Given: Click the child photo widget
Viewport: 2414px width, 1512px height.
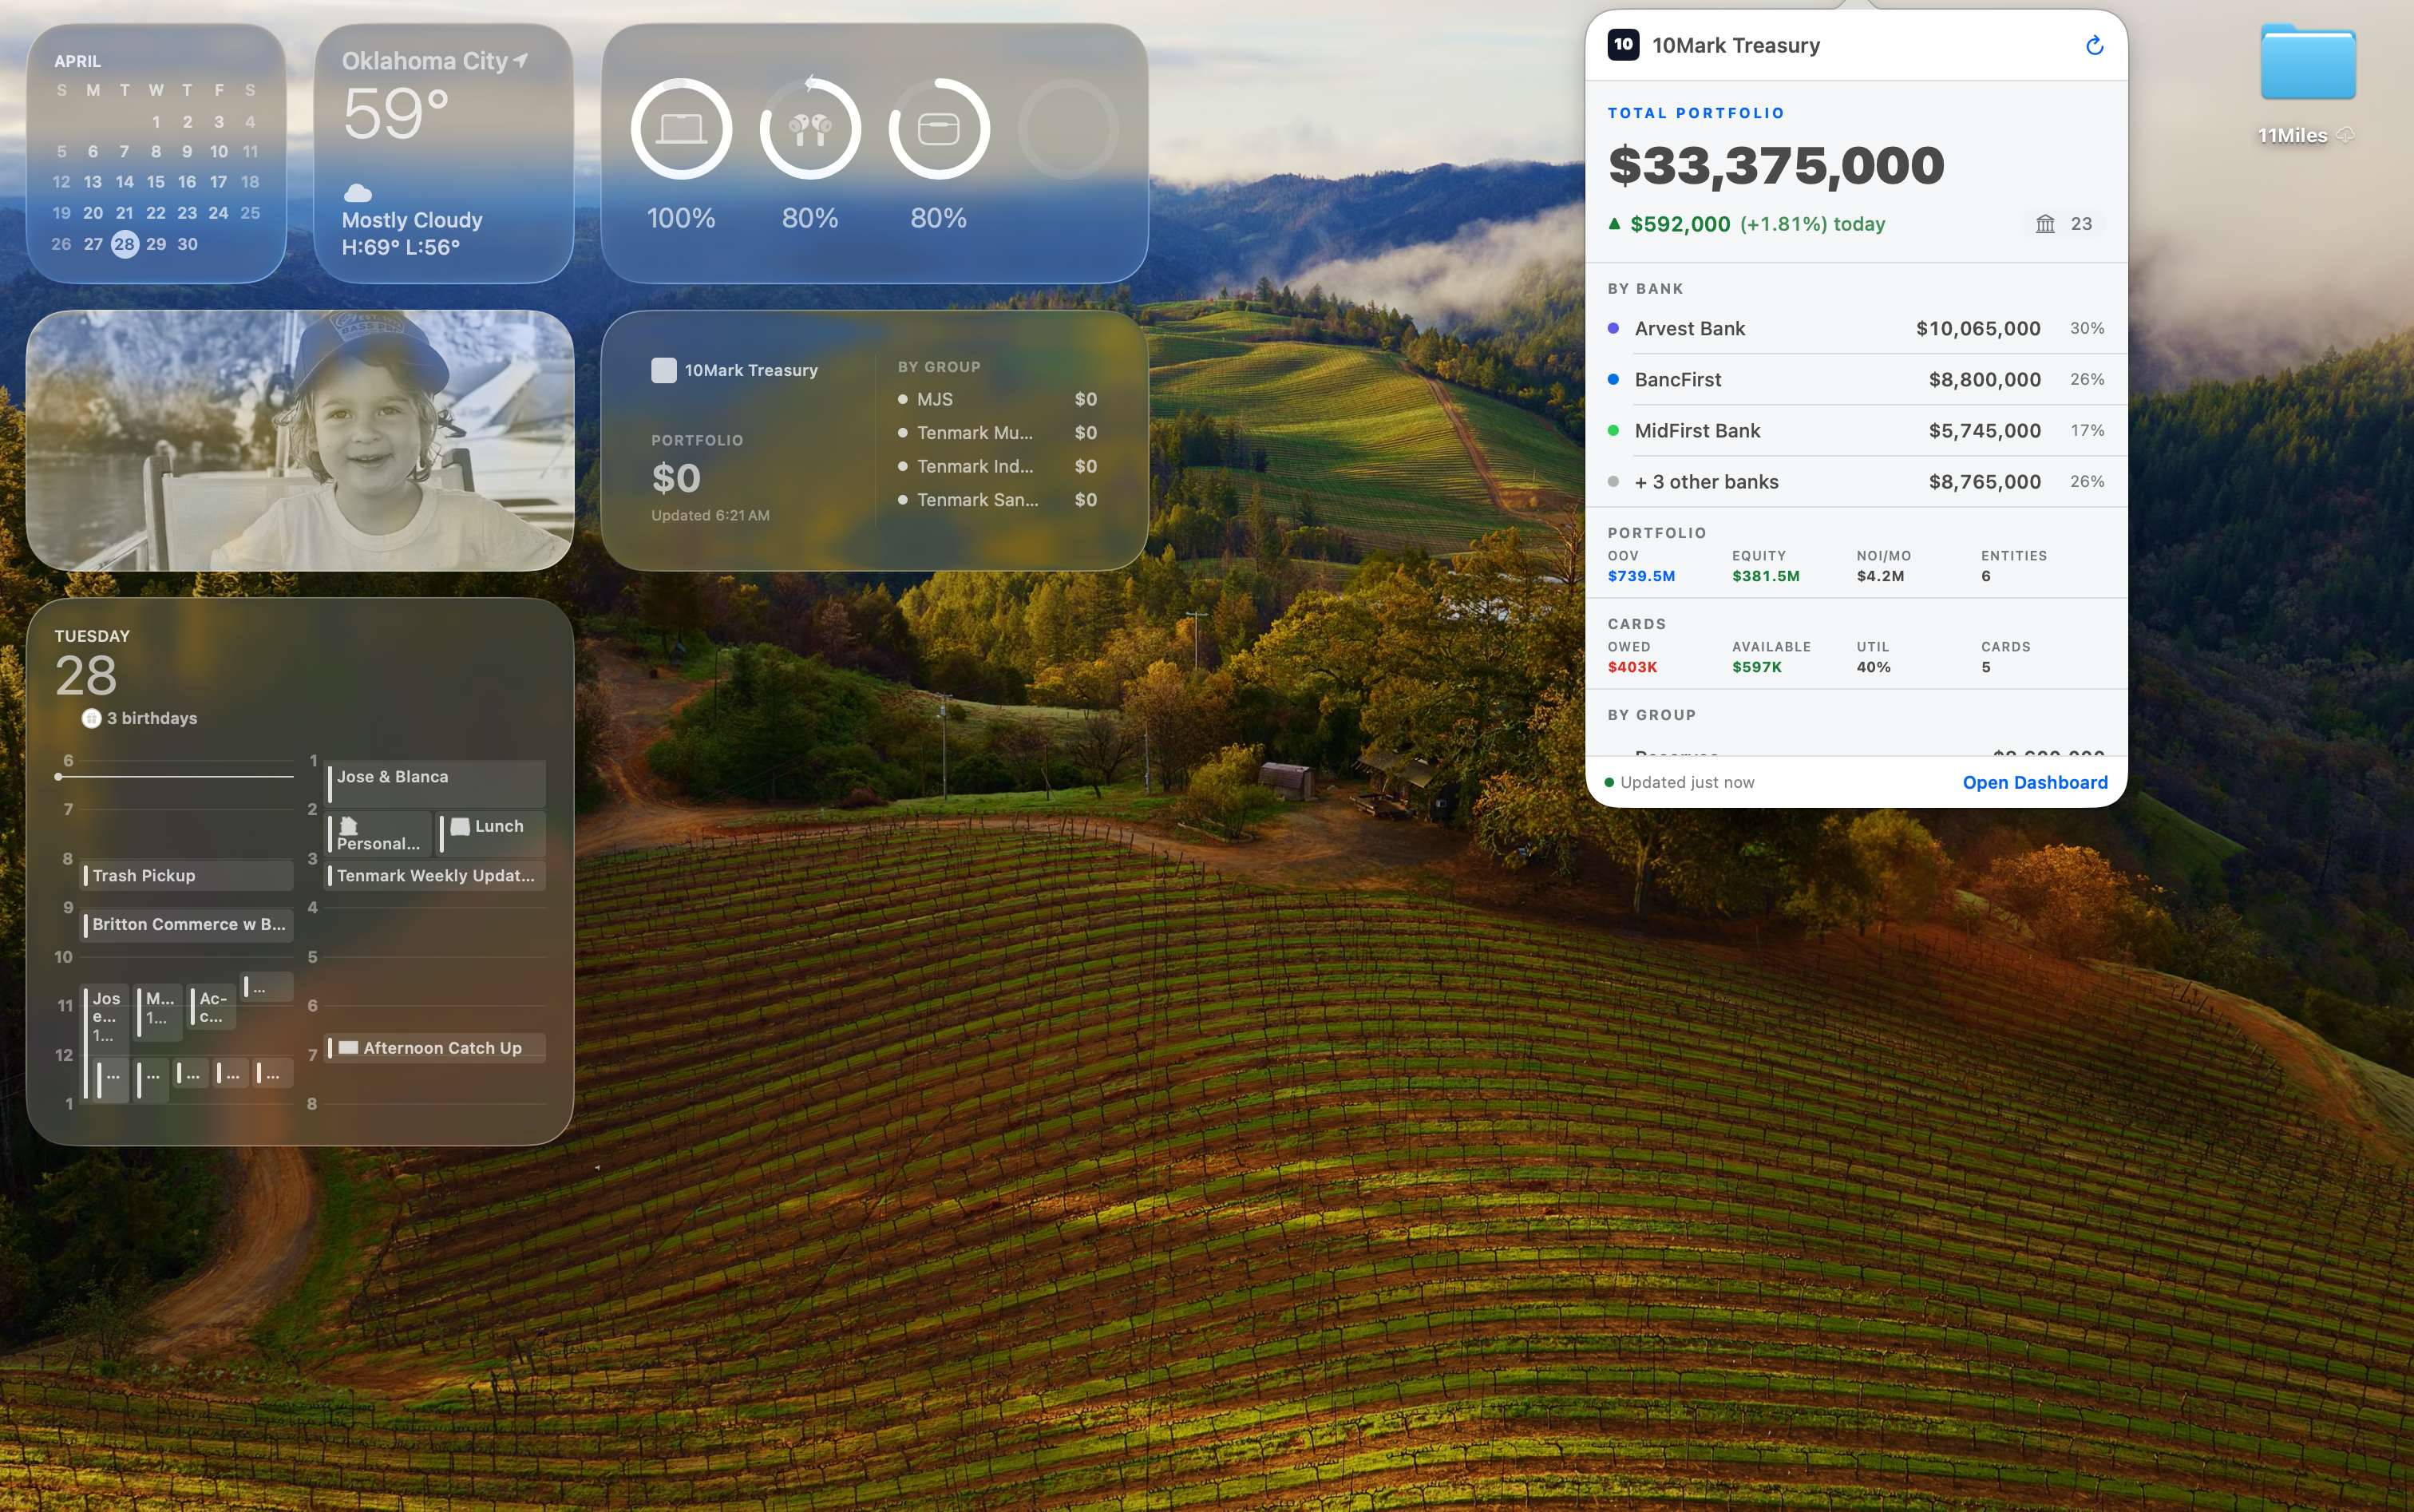Looking at the screenshot, I should (300, 440).
